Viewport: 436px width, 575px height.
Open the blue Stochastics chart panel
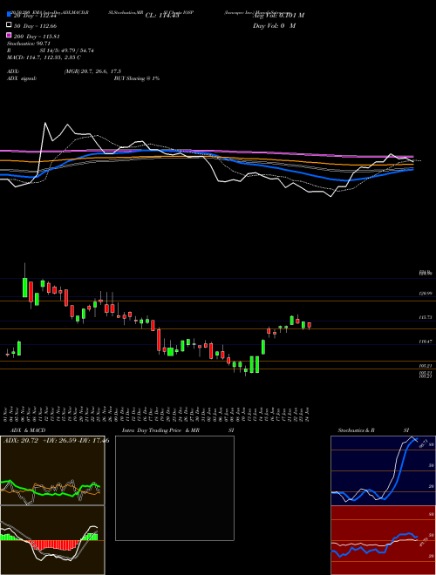point(383,470)
